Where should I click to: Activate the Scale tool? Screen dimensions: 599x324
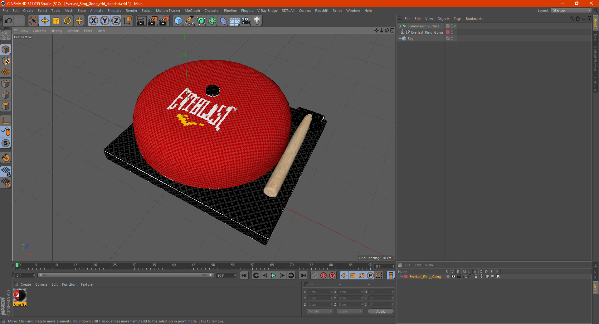coord(56,21)
